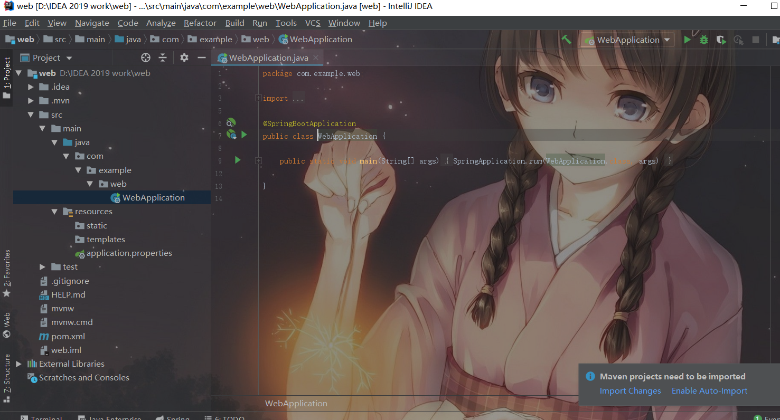Image resolution: width=780 pixels, height=420 pixels.
Task: Start debugging with the bug icon
Action: point(703,40)
